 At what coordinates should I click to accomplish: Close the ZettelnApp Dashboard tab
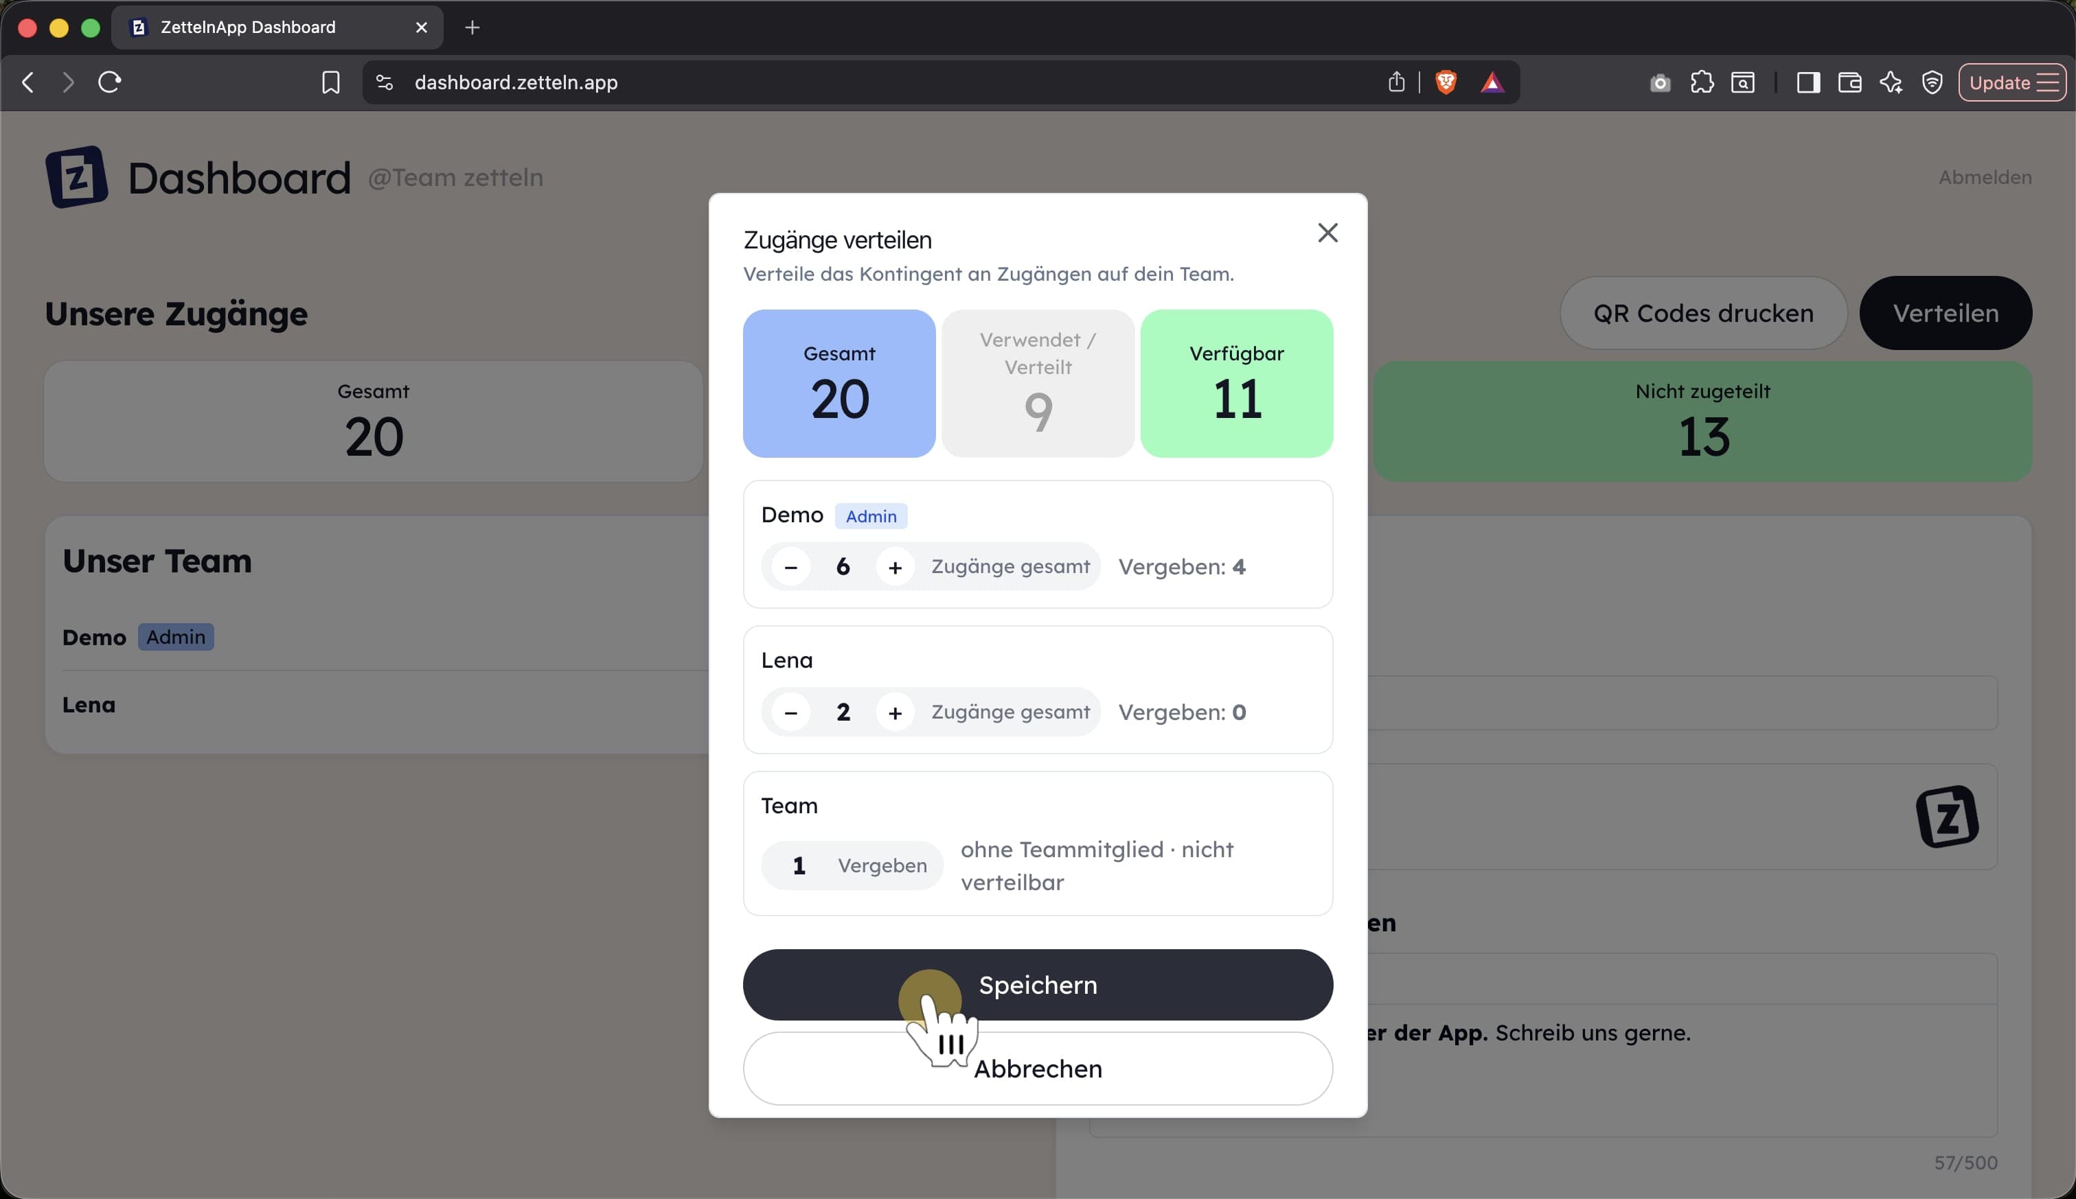[x=421, y=27]
